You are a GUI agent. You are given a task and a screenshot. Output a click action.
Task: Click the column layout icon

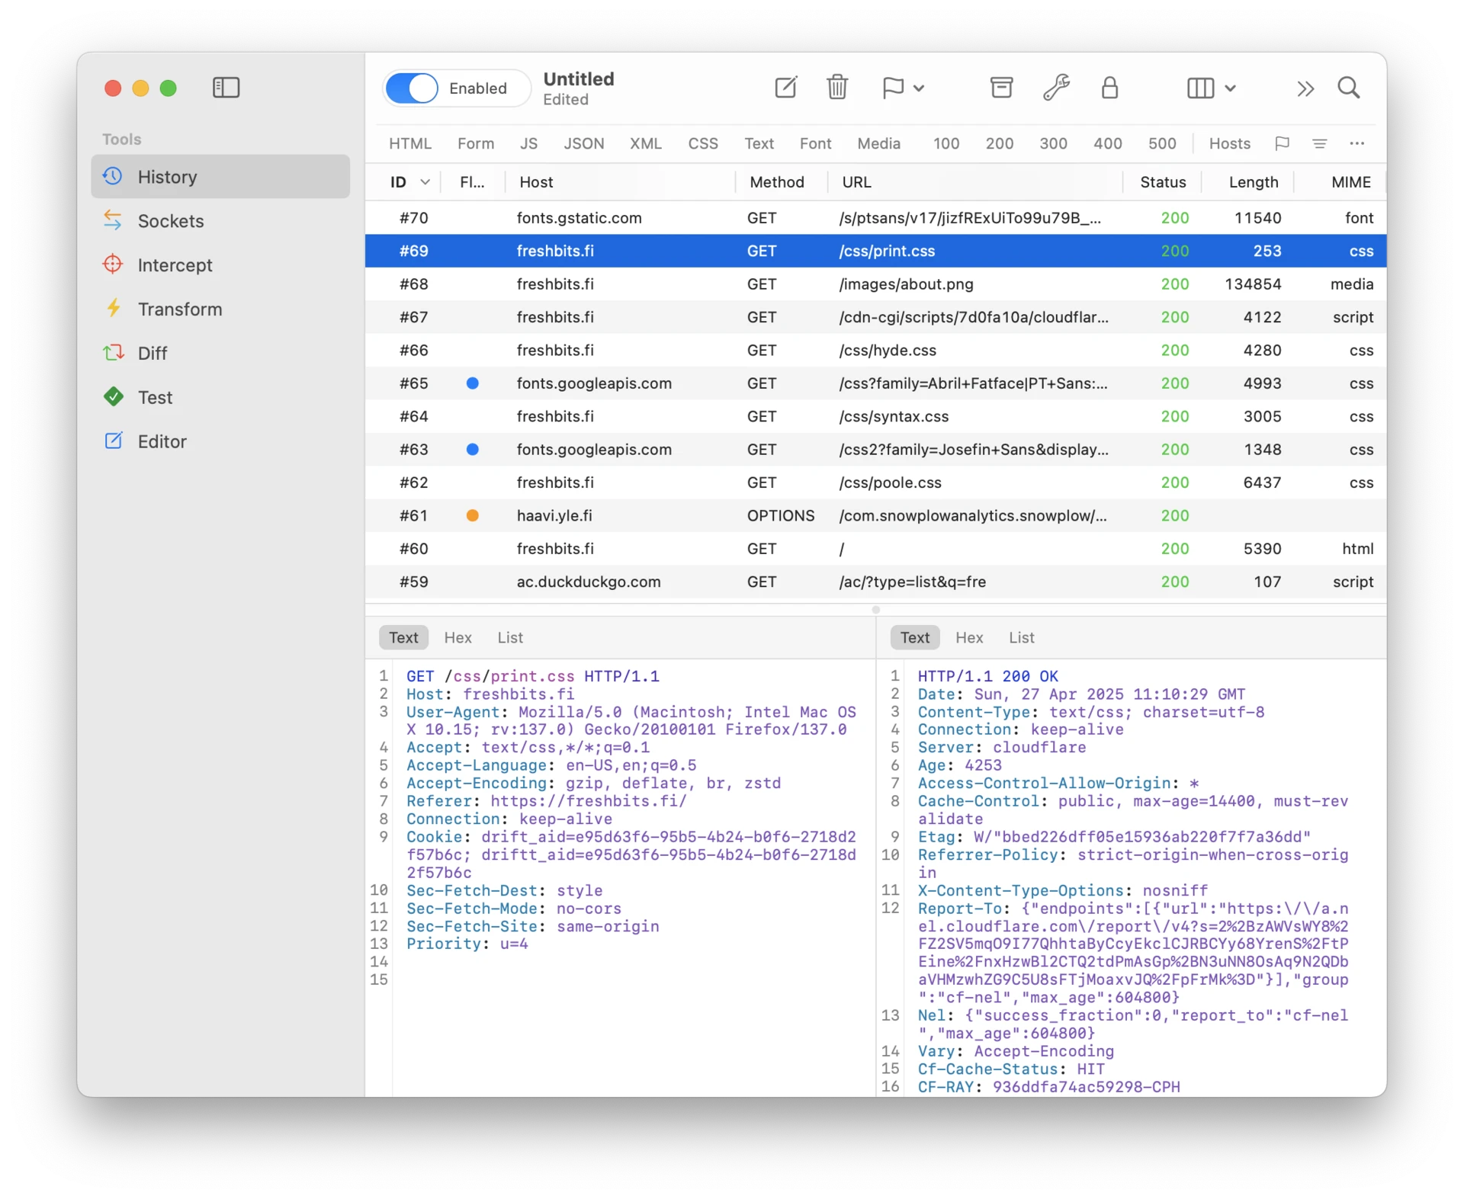1200,88
